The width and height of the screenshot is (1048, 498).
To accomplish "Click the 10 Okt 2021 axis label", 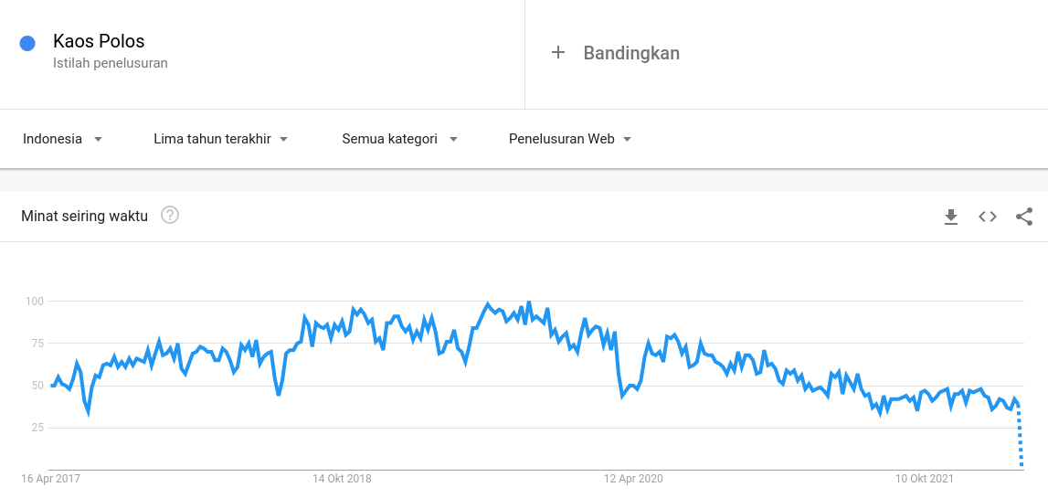I will [925, 479].
